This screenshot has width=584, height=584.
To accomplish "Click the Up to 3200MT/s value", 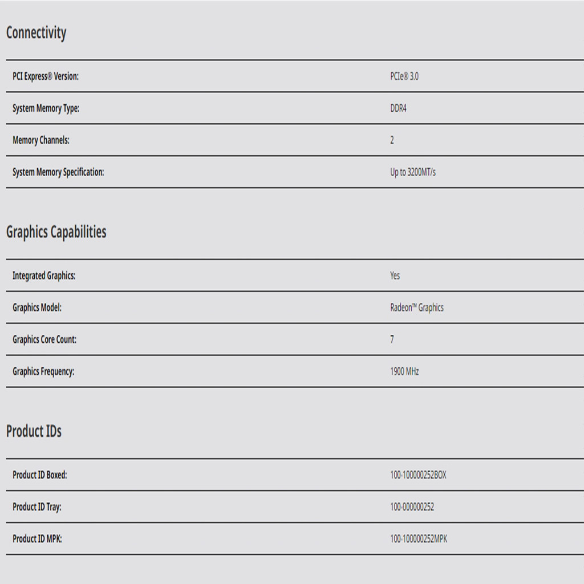I will point(412,172).
